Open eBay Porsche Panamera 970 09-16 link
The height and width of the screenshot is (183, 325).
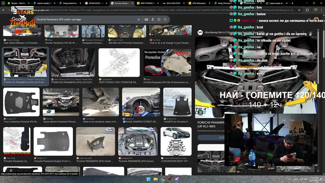[61, 35]
